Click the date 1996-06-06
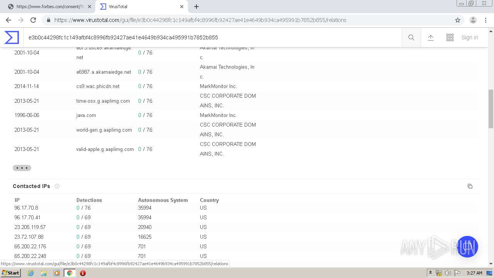The height and width of the screenshot is (278, 494). coord(27,115)
